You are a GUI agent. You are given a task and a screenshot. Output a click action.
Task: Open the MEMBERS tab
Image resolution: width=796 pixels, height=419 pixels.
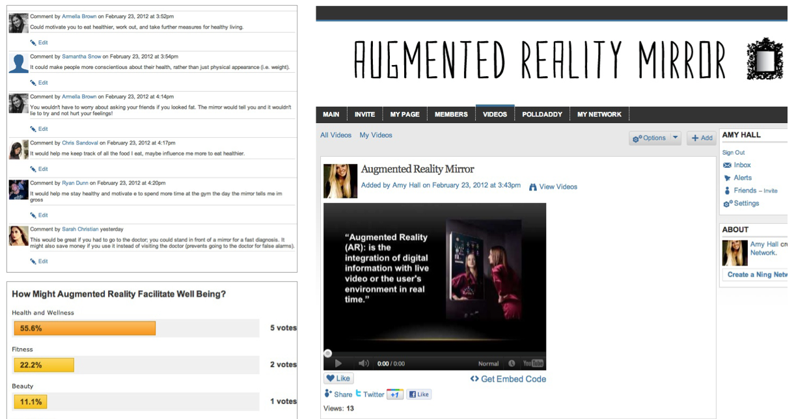[x=451, y=115]
